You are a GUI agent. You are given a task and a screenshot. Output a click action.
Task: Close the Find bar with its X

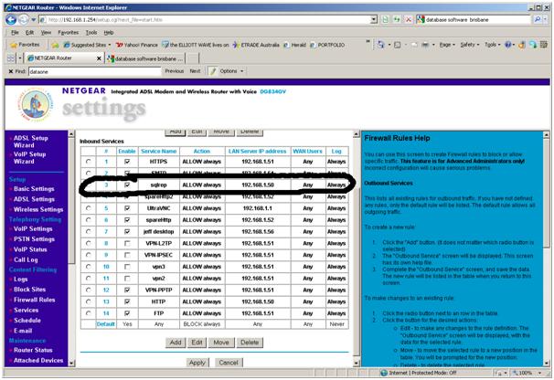pos(11,71)
